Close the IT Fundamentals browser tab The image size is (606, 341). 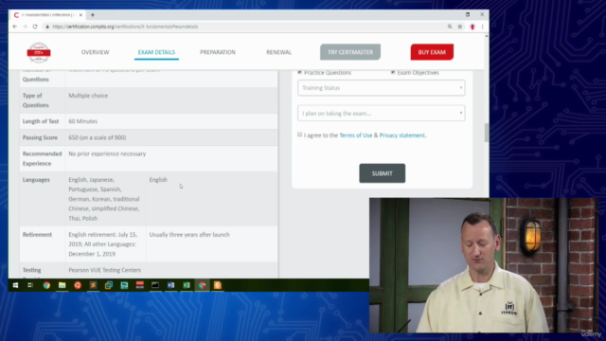pos(80,15)
